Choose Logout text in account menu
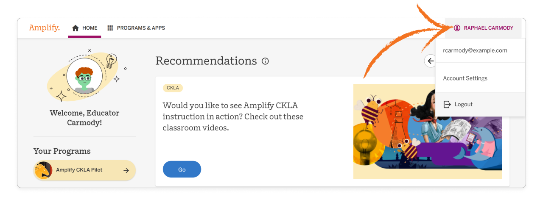Viewport: 543px width, 205px height. [x=463, y=104]
